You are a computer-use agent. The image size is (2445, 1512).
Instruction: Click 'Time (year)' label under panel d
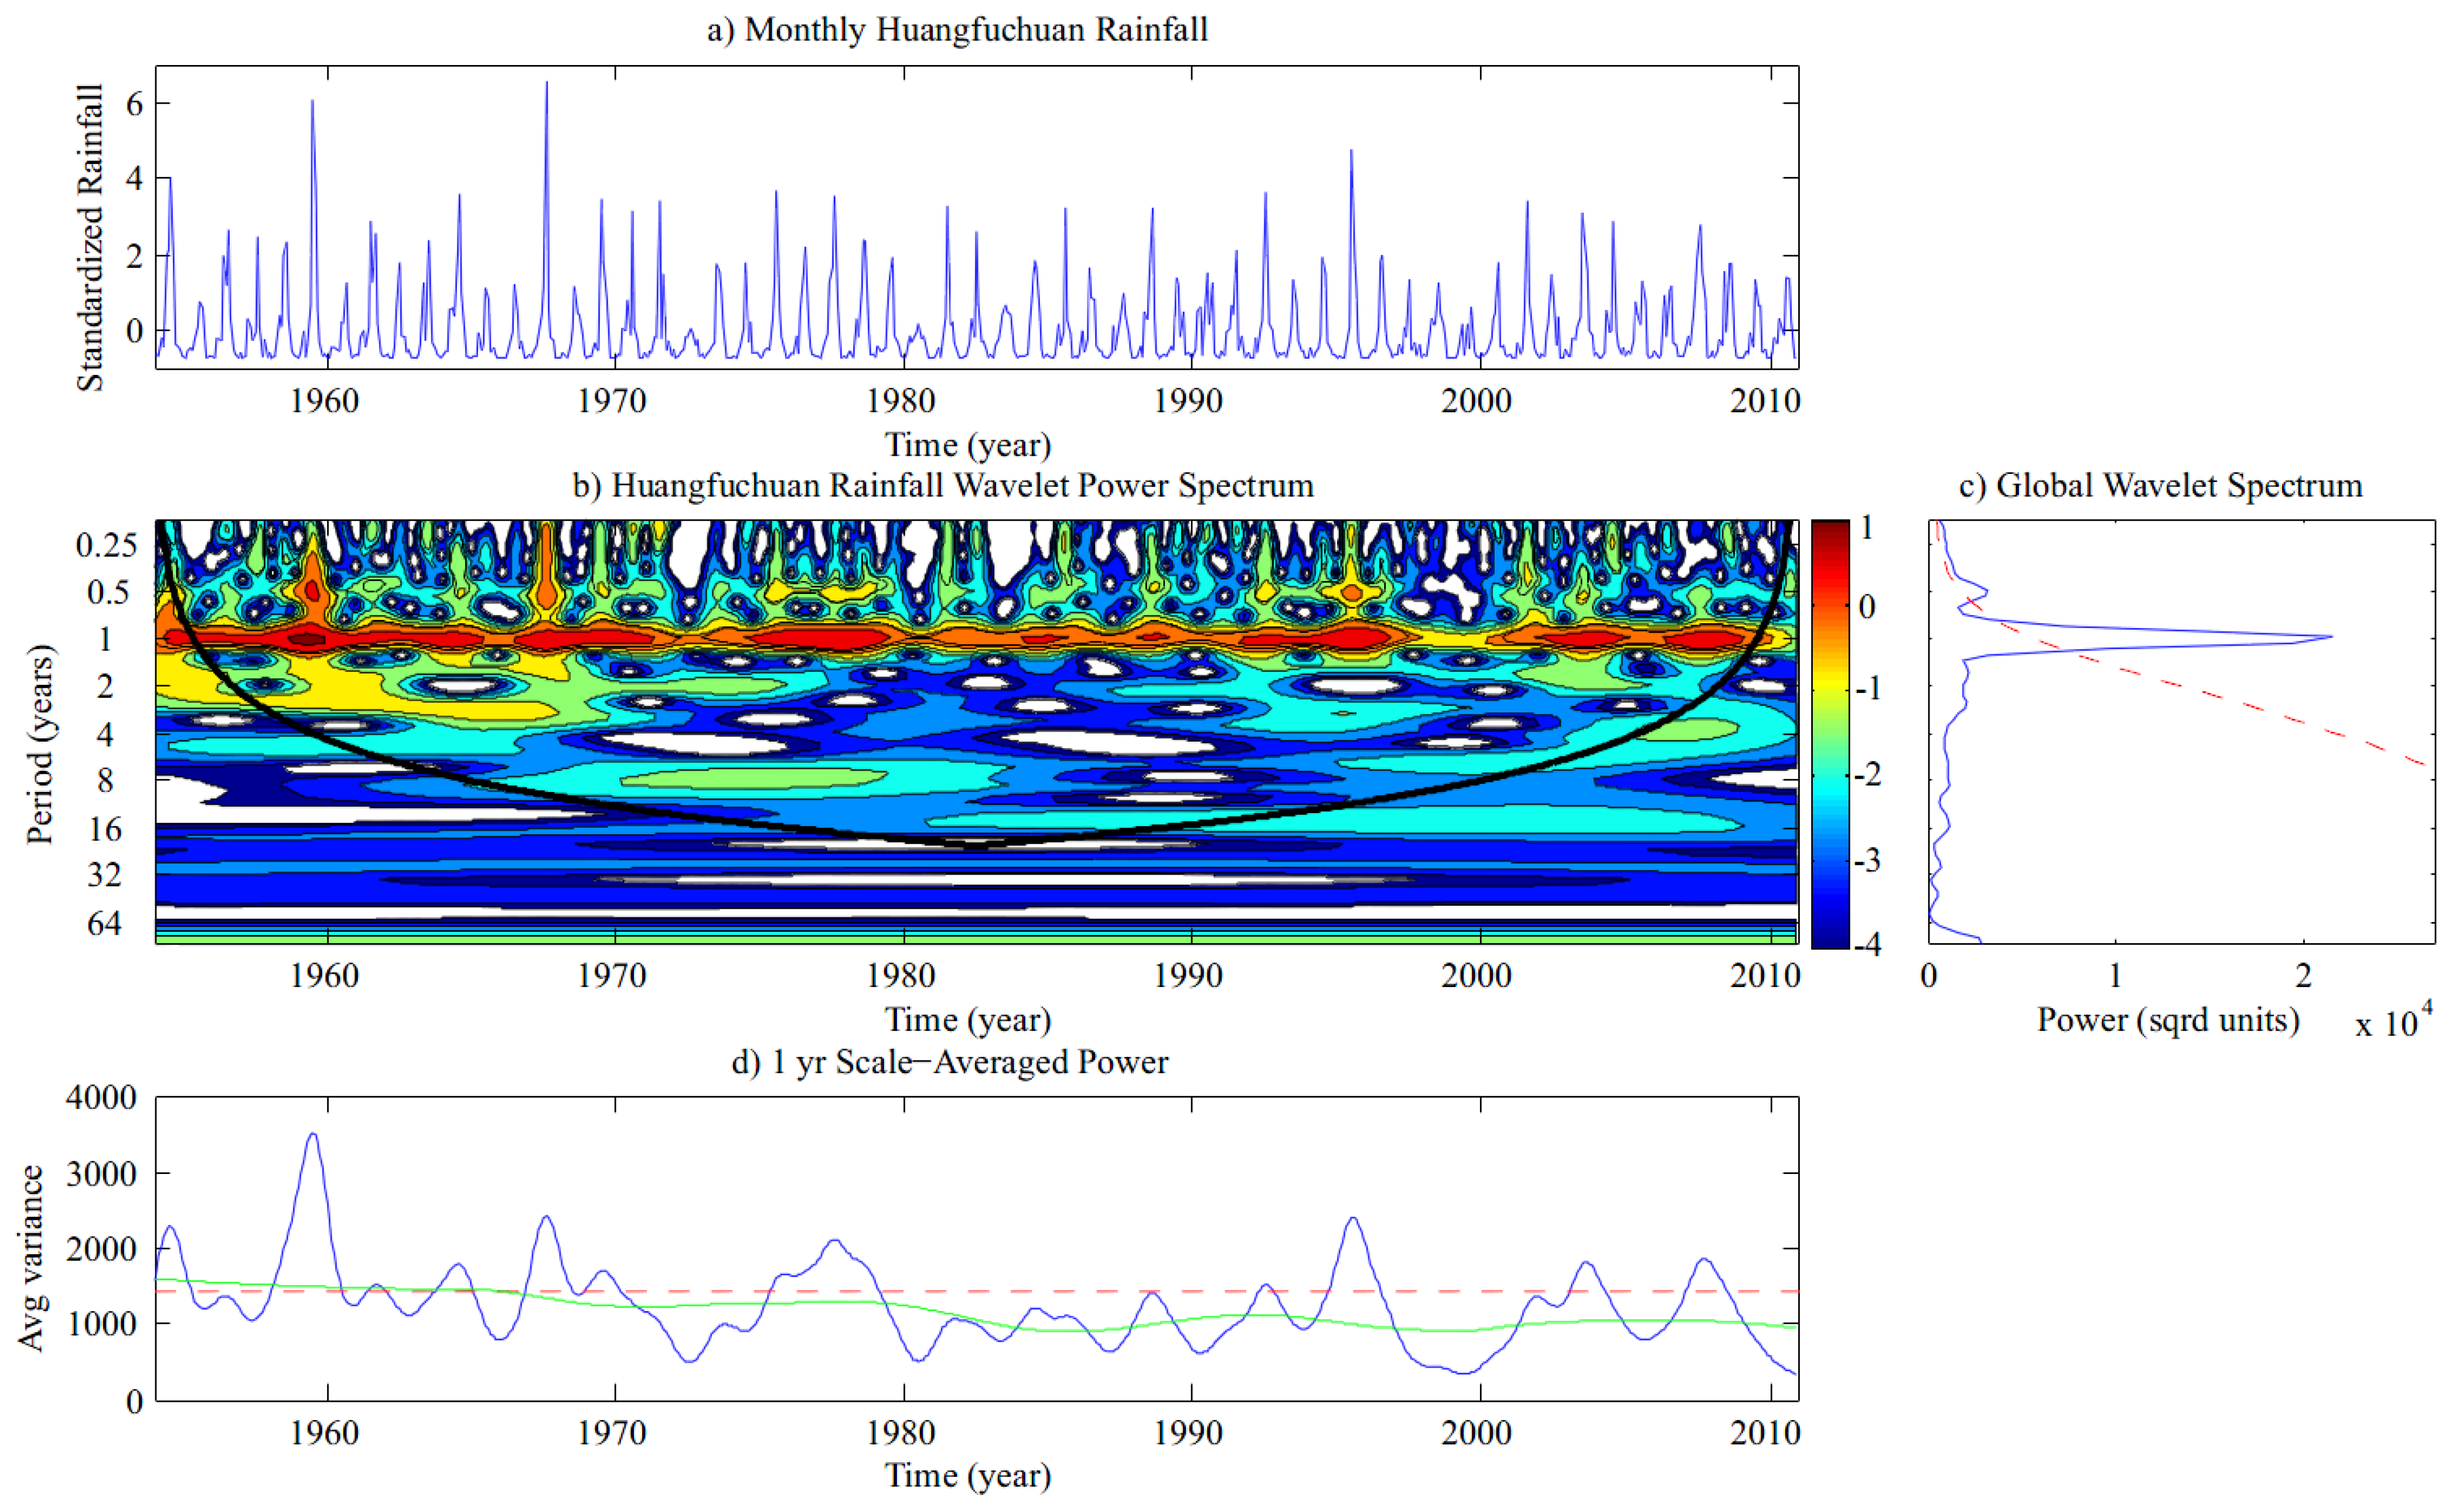968,1475
